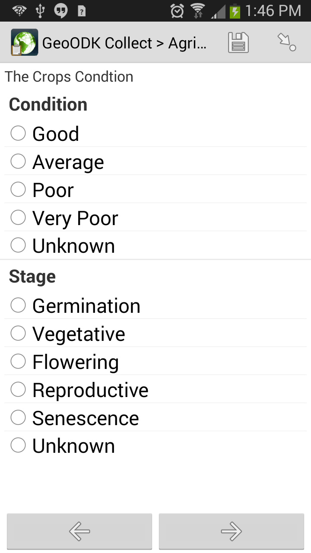Tap the GeoODK Collect title text
This screenshot has width=311, height=553.
click(x=124, y=43)
